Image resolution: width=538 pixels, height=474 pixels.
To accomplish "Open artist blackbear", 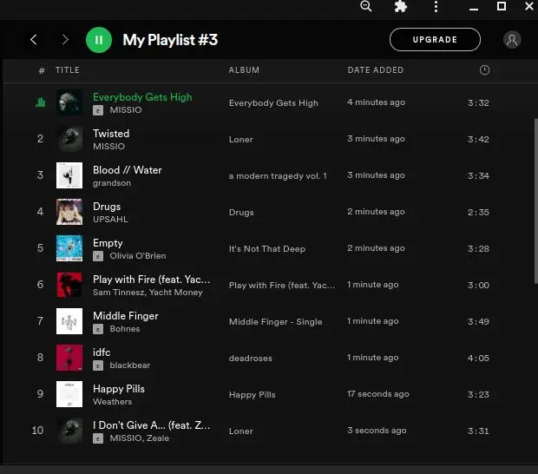I will tap(130, 365).
